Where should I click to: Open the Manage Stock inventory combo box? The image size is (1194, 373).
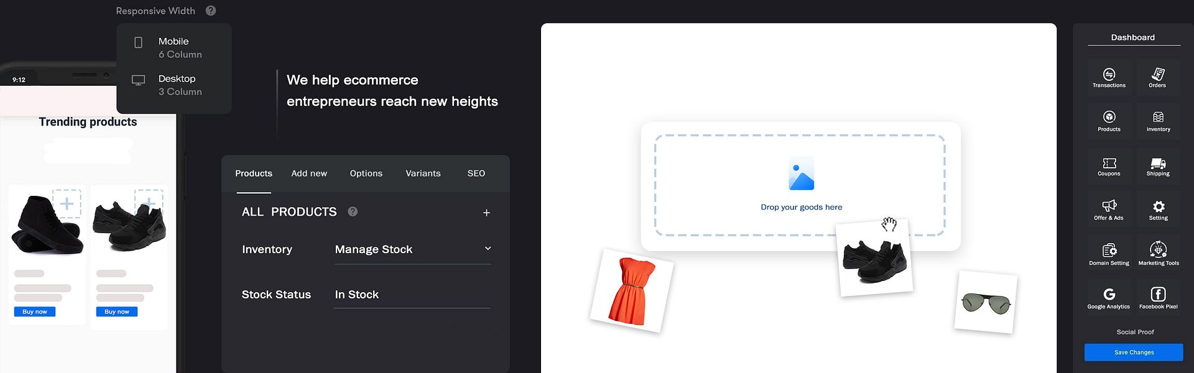tap(412, 250)
